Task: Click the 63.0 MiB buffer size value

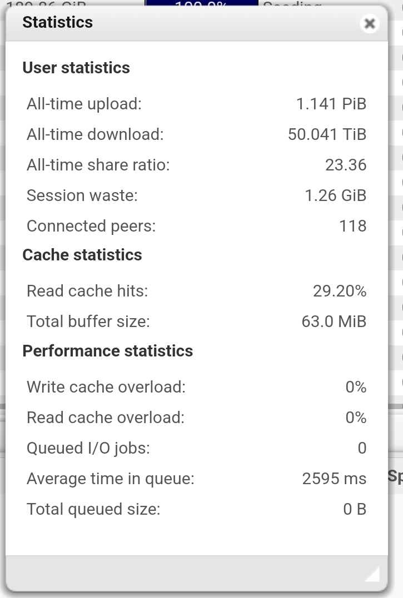Action: click(x=334, y=321)
